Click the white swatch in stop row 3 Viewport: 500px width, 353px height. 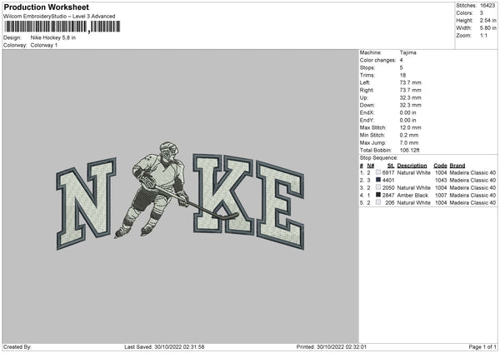pos(378,187)
